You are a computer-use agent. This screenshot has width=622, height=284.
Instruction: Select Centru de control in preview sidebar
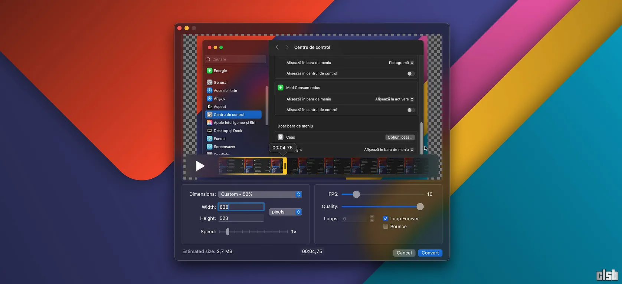coord(233,115)
